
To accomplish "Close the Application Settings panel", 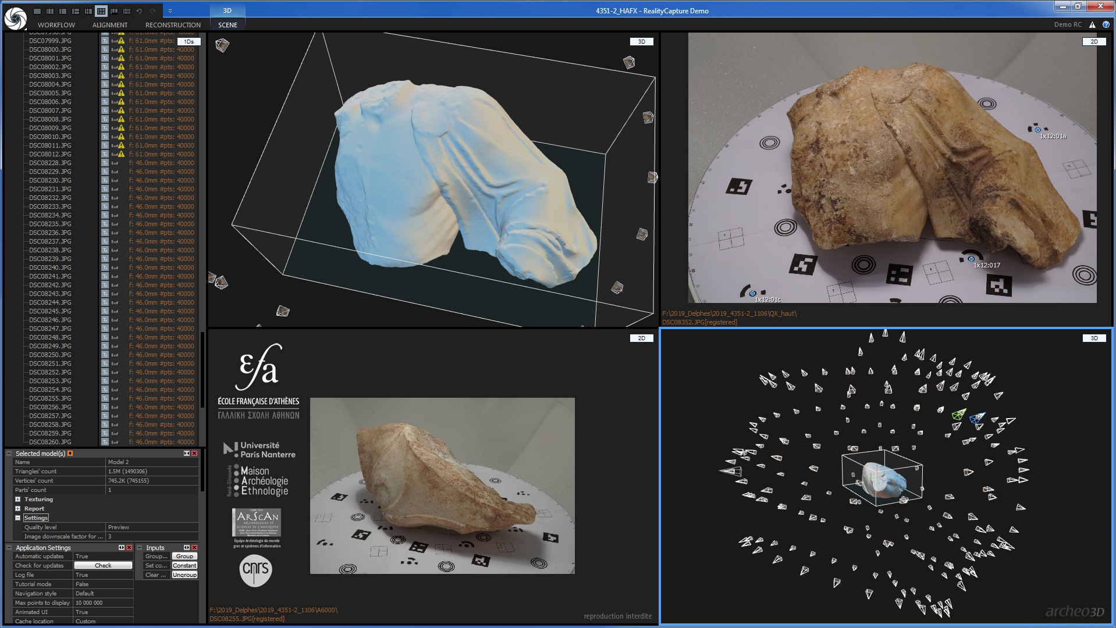I will point(129,548).
